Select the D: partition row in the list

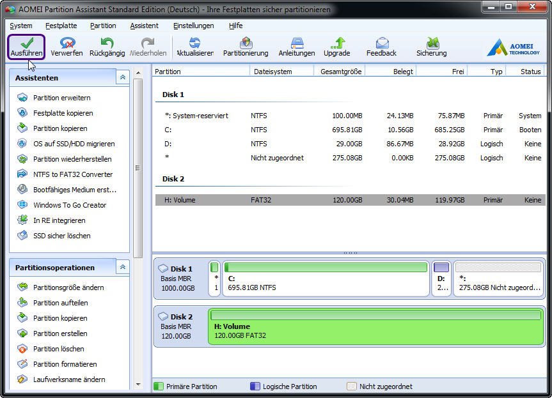351,144
